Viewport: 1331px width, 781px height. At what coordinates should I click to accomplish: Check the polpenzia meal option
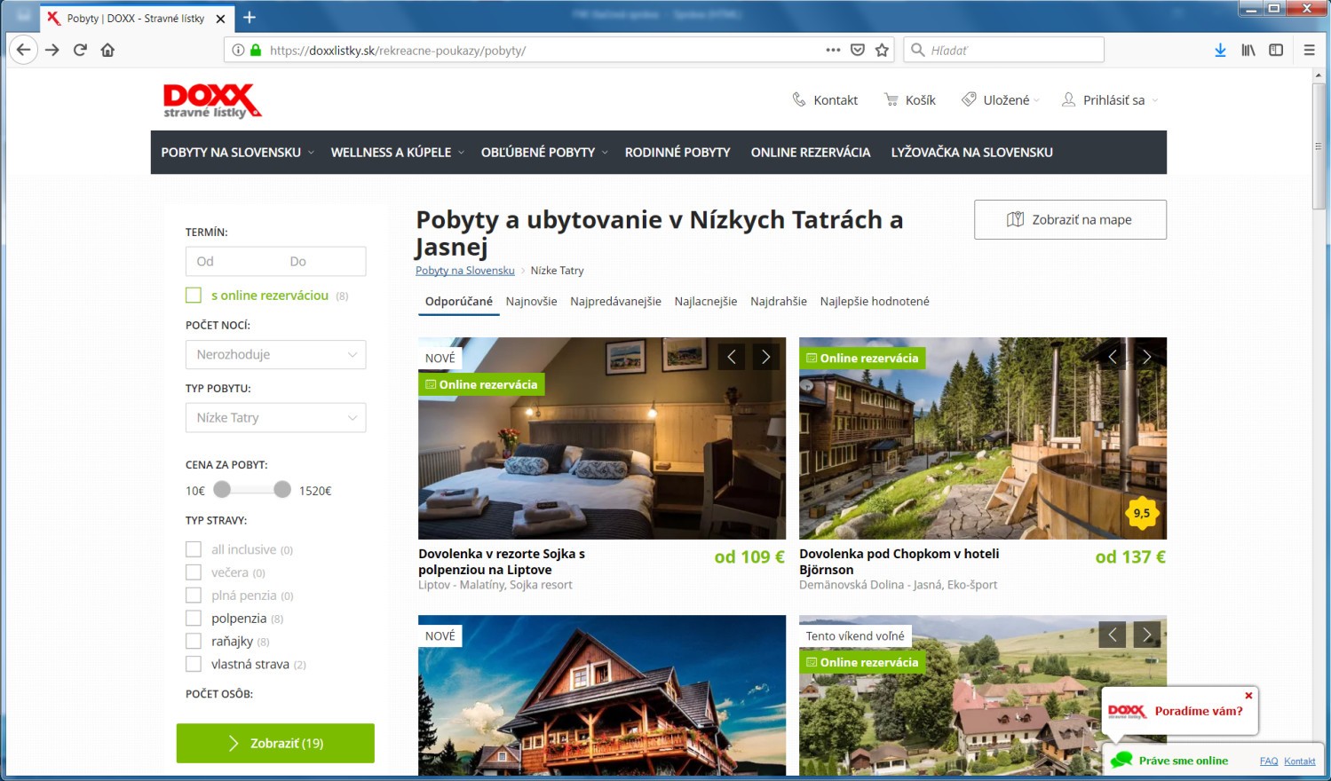[x=194, y=619]
